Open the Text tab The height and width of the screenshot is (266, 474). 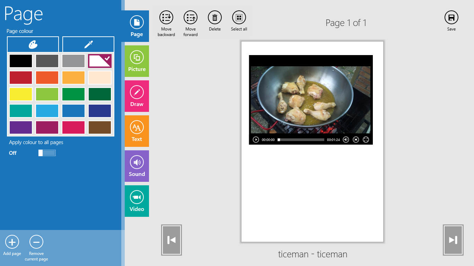[137, 131]
